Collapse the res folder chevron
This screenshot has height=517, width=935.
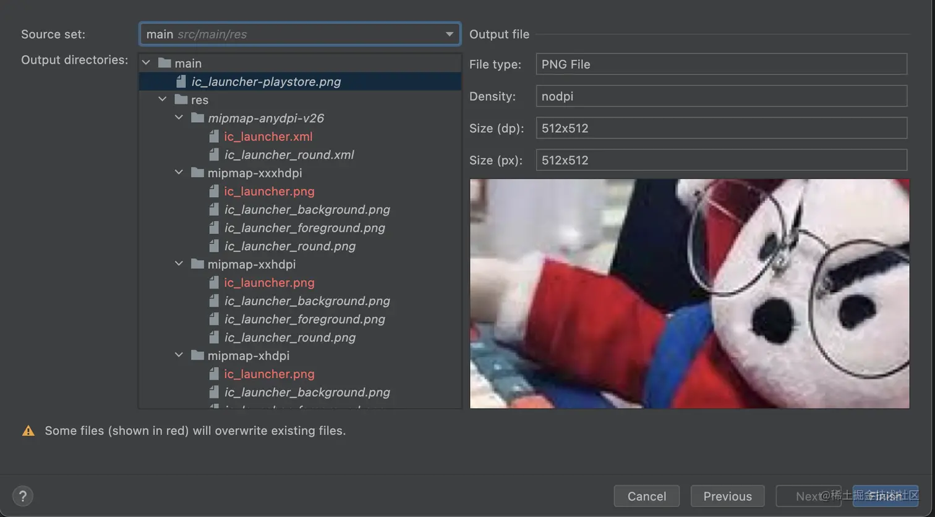163,99
